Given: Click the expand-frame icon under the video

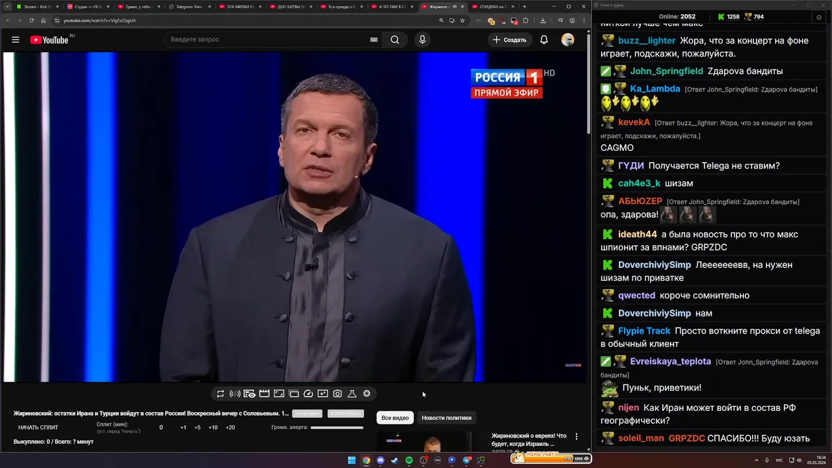Looking at the screenshot, I should 279,394.
